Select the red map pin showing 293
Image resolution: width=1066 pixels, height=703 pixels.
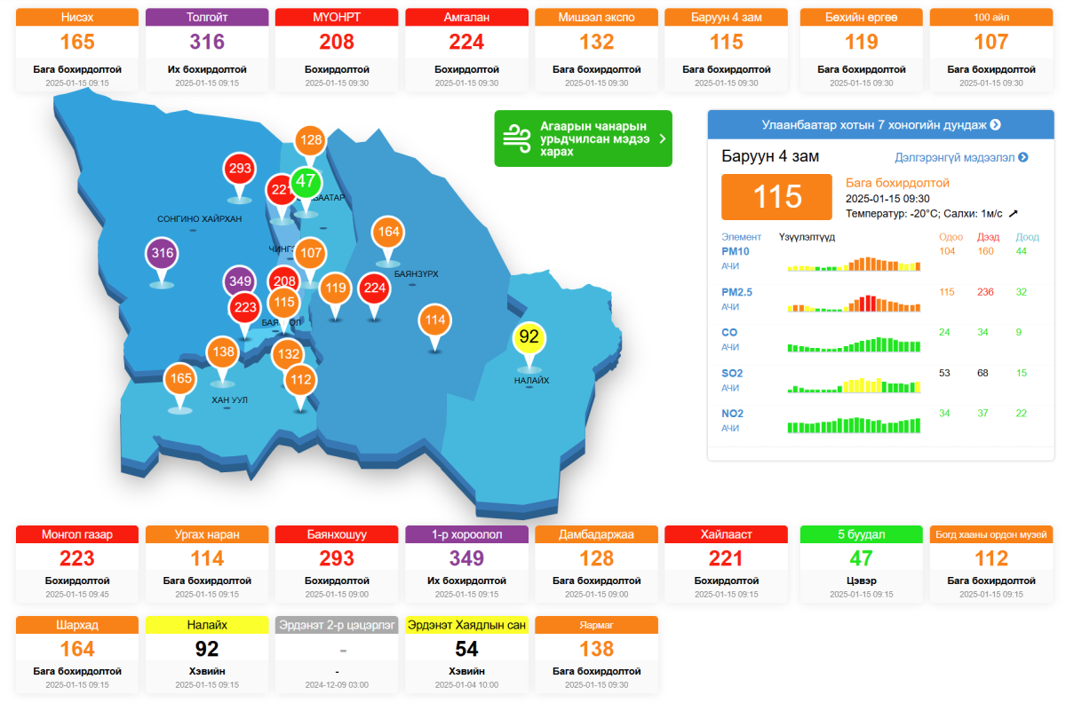coord(241,169)
